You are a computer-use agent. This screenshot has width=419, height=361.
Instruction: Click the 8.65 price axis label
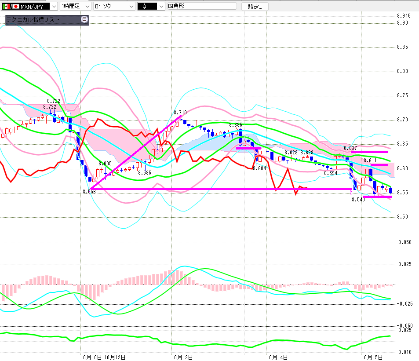(402, 144)
